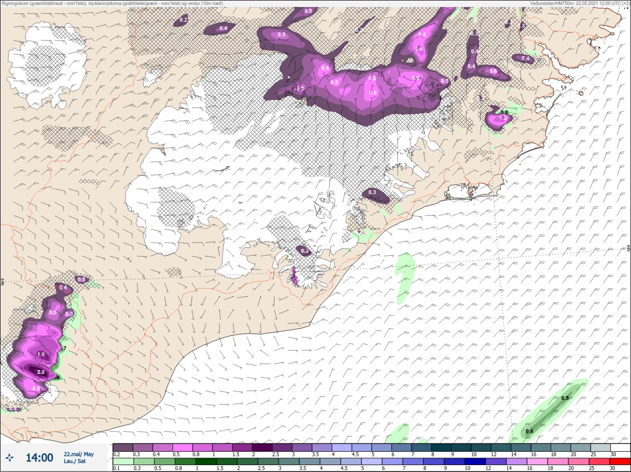Click dark teal 9 swatch in top legend
Viewport: 631px width, 472px height.
point(461,447)
